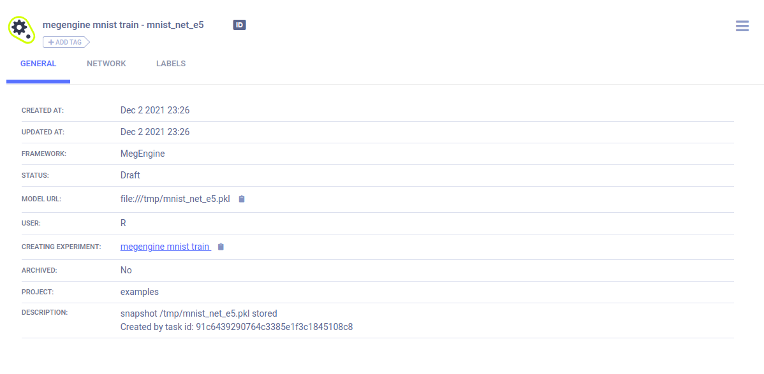Click the Archived value No

point(126,270)
